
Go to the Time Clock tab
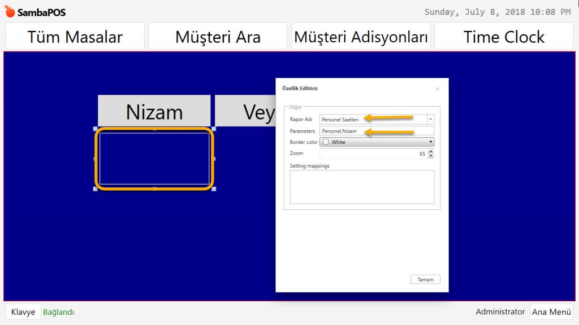pos(504,37)
